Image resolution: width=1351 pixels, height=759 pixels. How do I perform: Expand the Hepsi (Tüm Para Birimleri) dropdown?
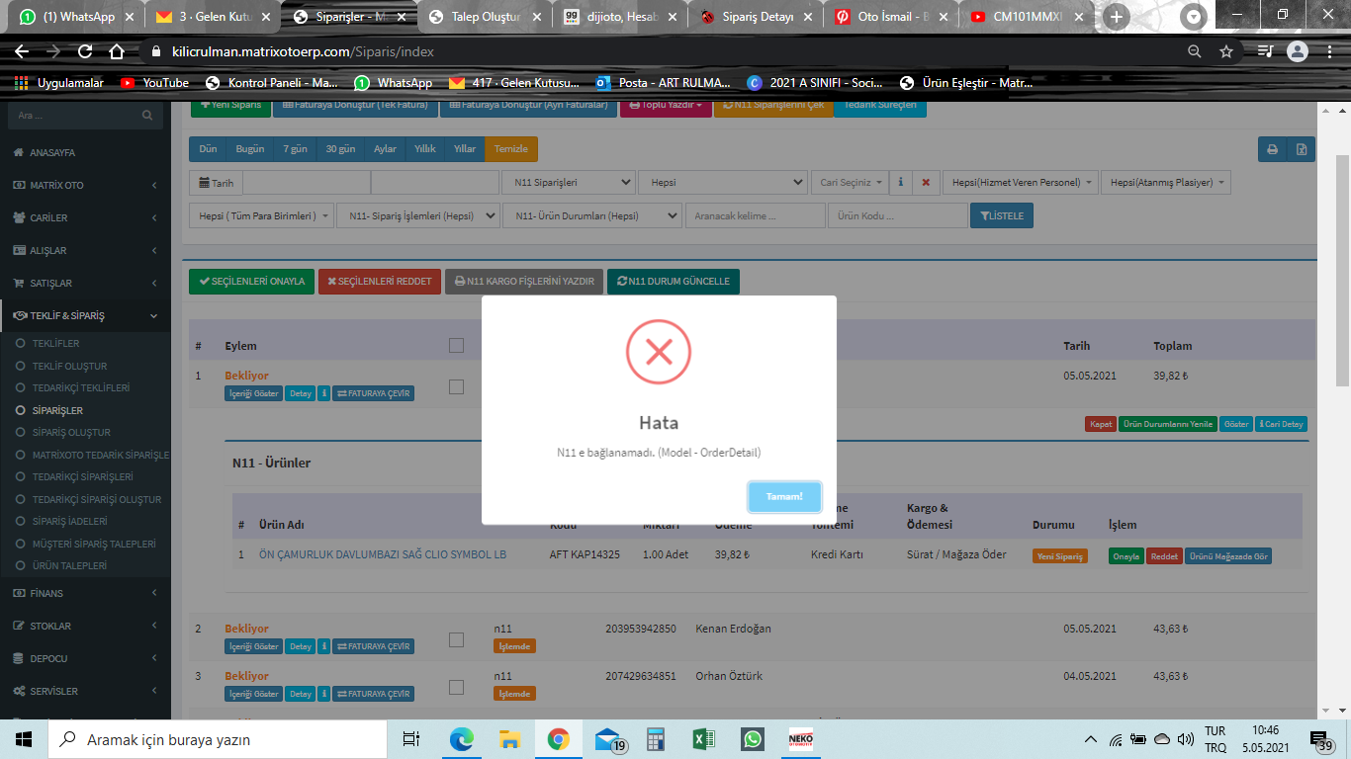262,215
